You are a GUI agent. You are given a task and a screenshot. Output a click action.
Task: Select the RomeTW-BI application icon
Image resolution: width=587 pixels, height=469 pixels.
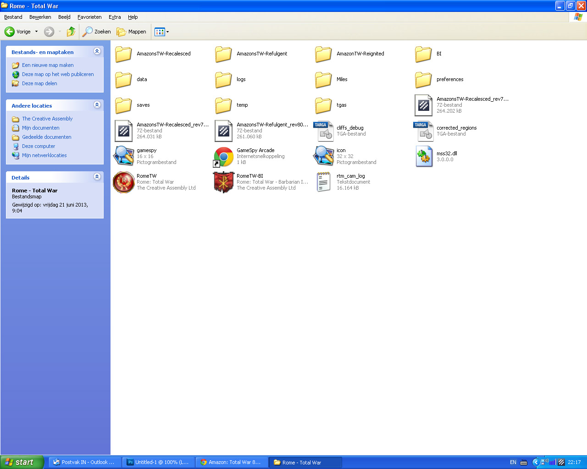click(x=224, y=182)
